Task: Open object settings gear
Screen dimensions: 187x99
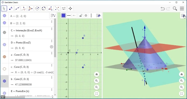Action: pyautogui.click(x=86, y=16)
